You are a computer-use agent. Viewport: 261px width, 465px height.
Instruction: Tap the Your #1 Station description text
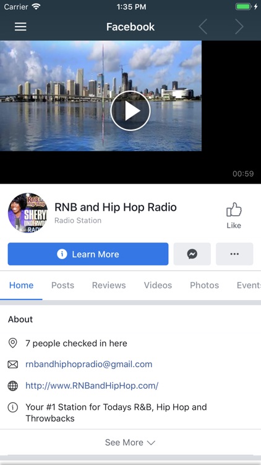pyautogui.click(x=116, y=412)
